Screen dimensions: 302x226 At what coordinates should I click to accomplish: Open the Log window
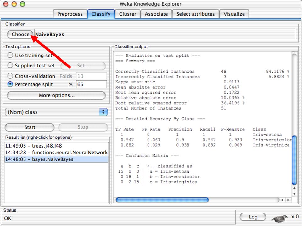click(x=253, y=217)
